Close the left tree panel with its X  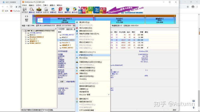[x=56, y=29]
